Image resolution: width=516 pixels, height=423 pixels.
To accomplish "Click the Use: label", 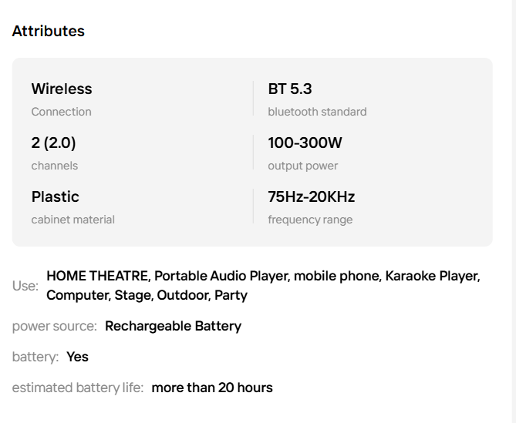I will (25, 286).
